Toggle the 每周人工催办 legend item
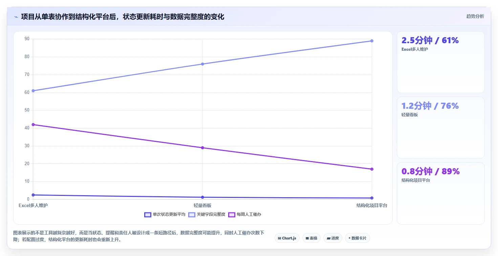 click(x=245, y=214)
